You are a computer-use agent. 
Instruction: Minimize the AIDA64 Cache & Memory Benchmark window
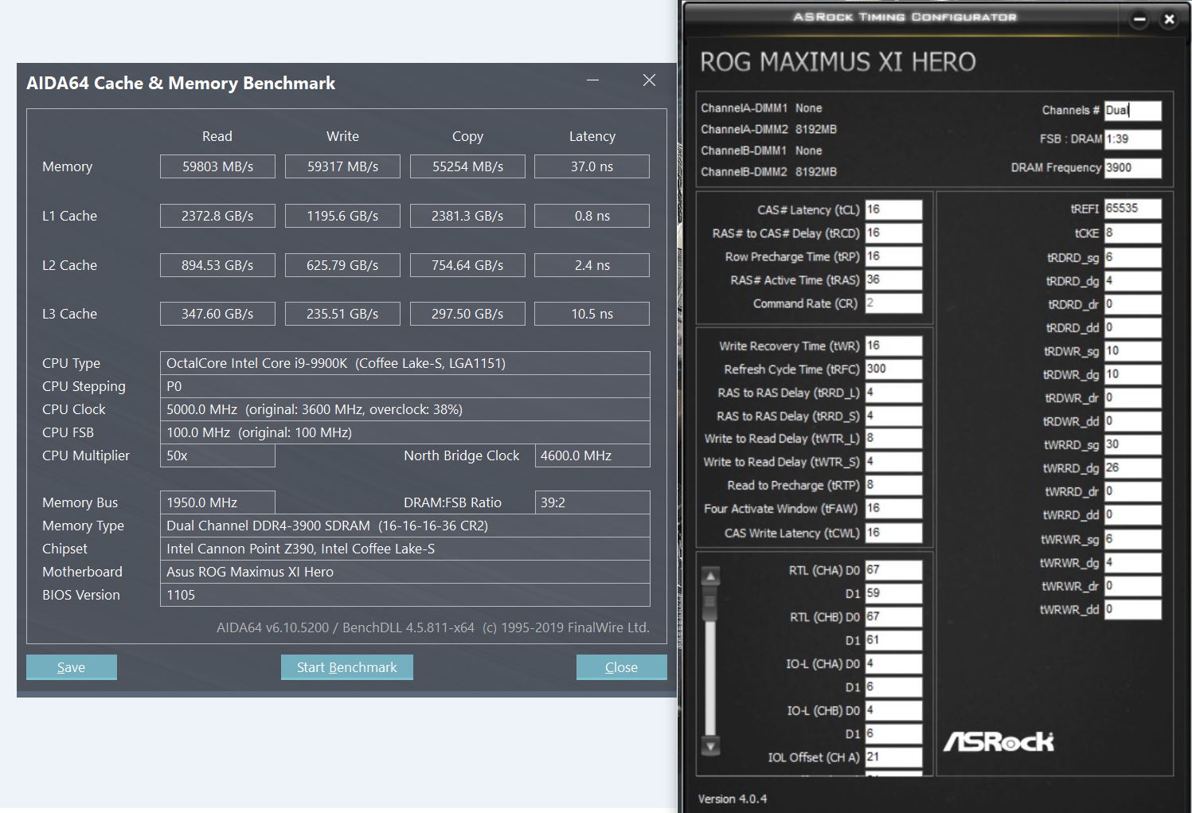pyautogui.click(x=592, y=80)
